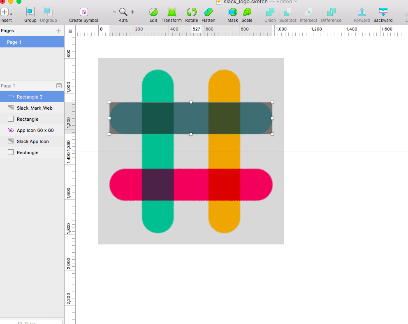Screen dimensions: 408x324
Task: Open the slack_logo.sketch title dropdown
Action: coord(296,2)
